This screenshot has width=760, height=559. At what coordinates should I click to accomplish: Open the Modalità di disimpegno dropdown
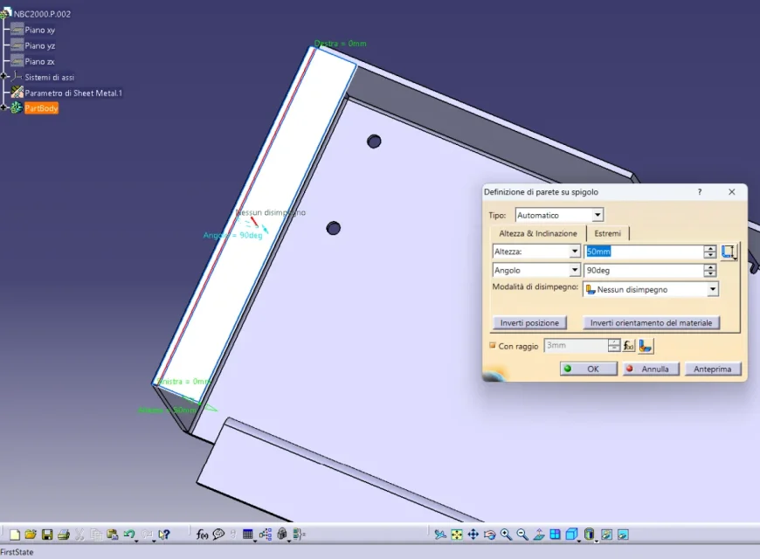tap(713, 289)
